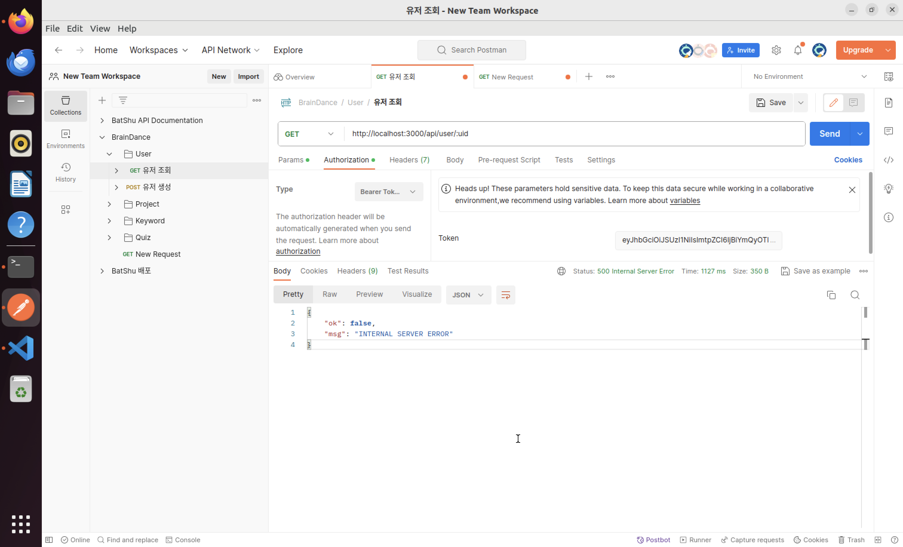Switch to the Params tab
The height and width of the screenshot is (547, 903).
(x=294, y=160)
